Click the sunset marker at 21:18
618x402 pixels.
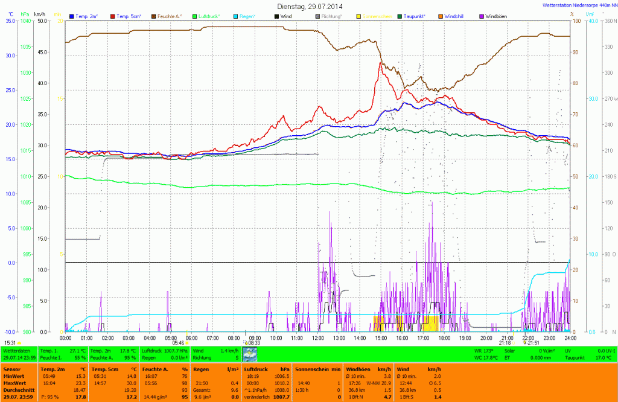click(505, 342)
